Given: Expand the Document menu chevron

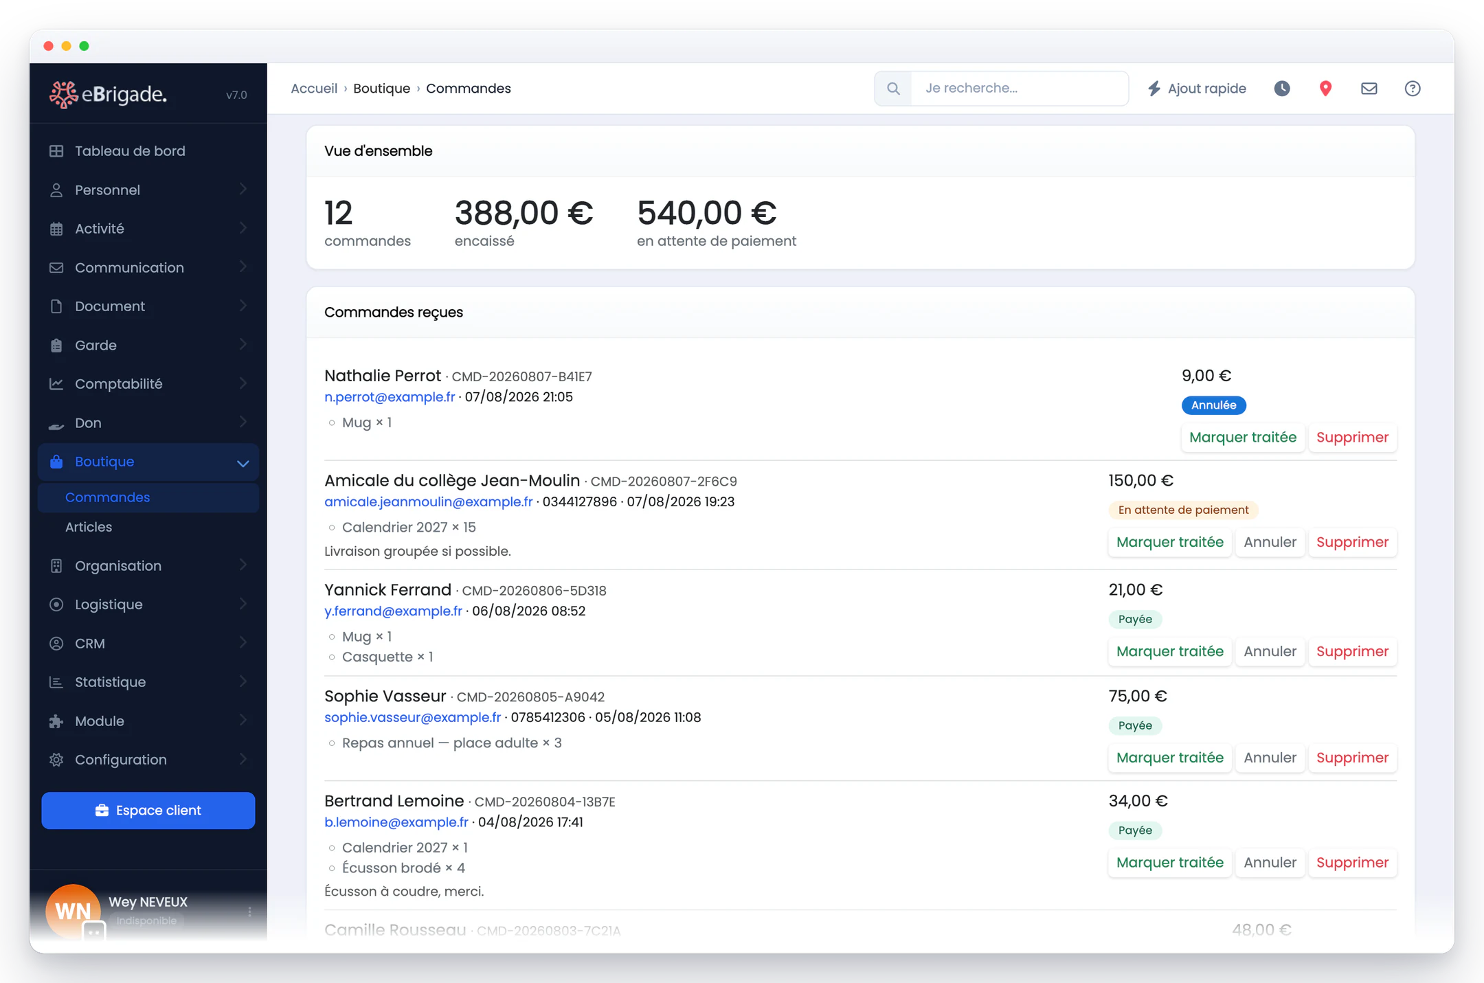Looking at the screenshot, I should click(243, 306).
